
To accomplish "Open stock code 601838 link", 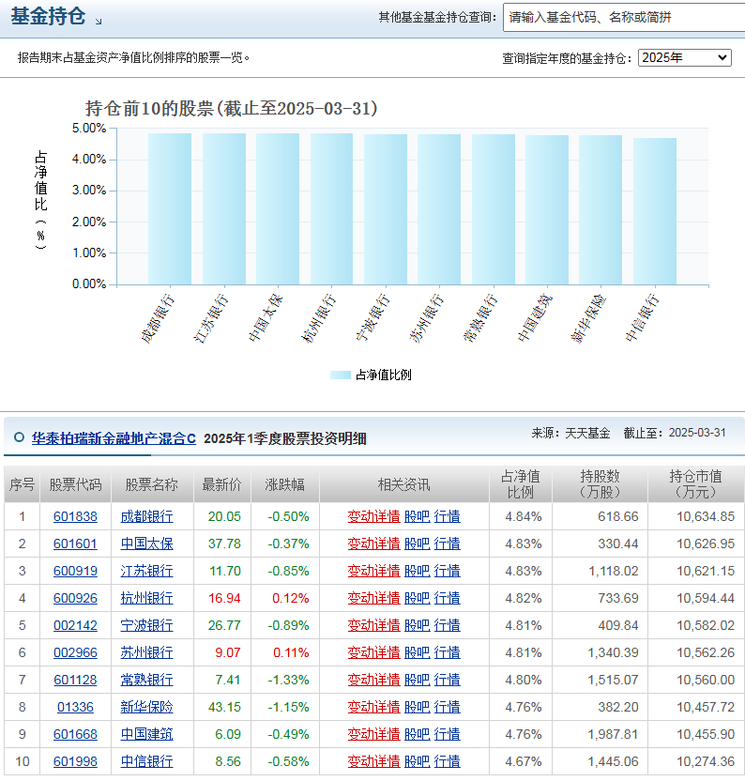I will point(75,516).
